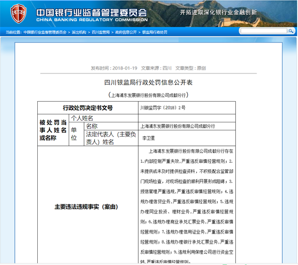Click the 个人姓名 cell
Image resolution: width=298 pixels, height=265 pixels.
pos(103,118)
